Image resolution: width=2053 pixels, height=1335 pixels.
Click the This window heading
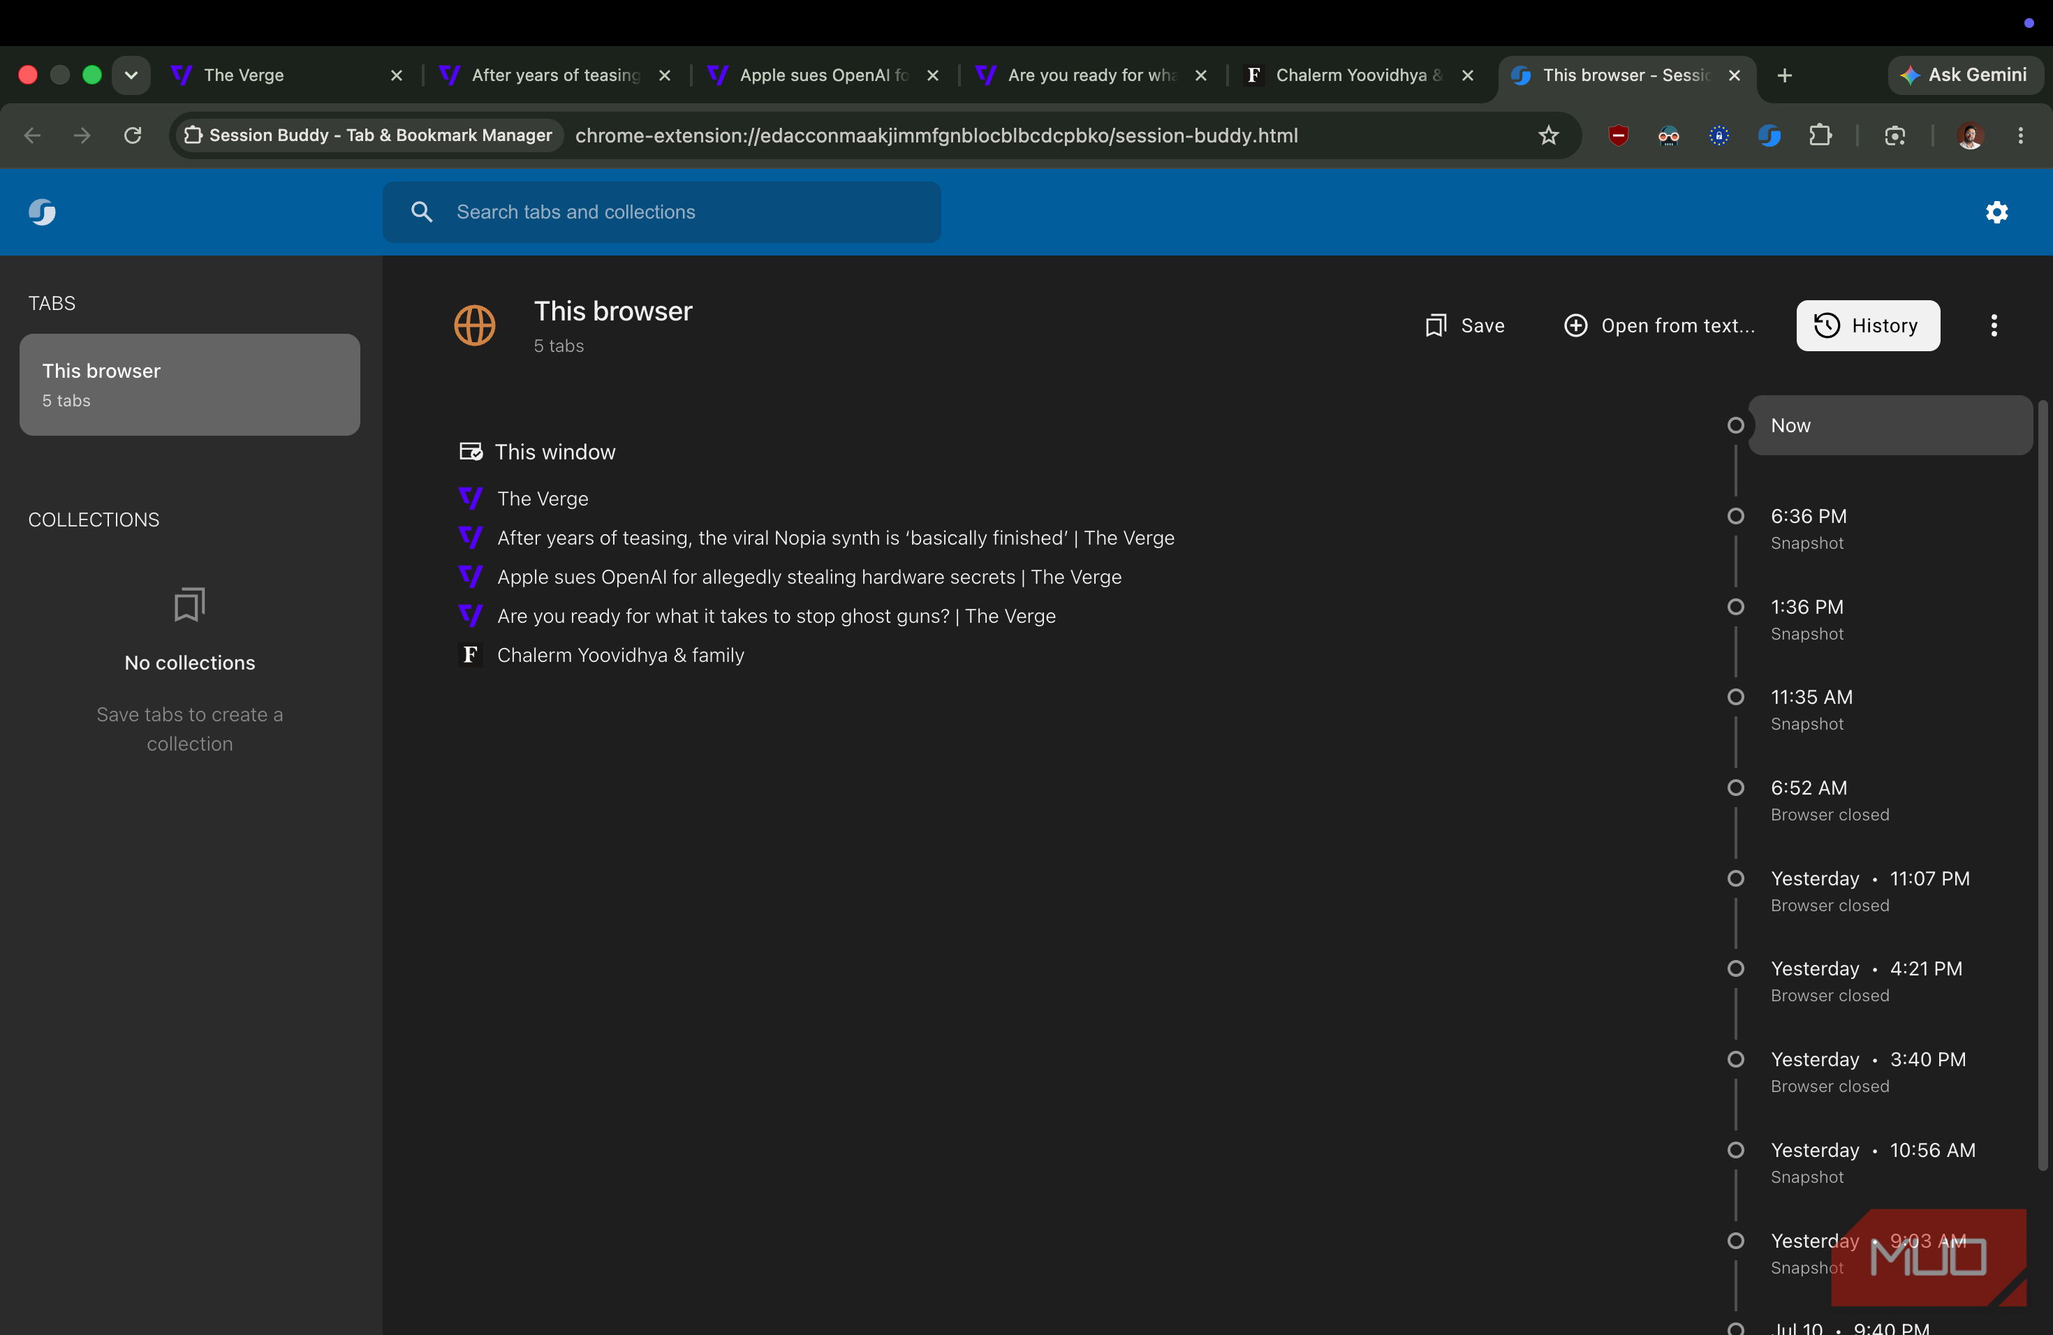554,452
